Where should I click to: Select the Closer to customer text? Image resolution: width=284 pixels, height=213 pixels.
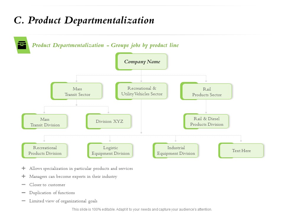point(47,185)
